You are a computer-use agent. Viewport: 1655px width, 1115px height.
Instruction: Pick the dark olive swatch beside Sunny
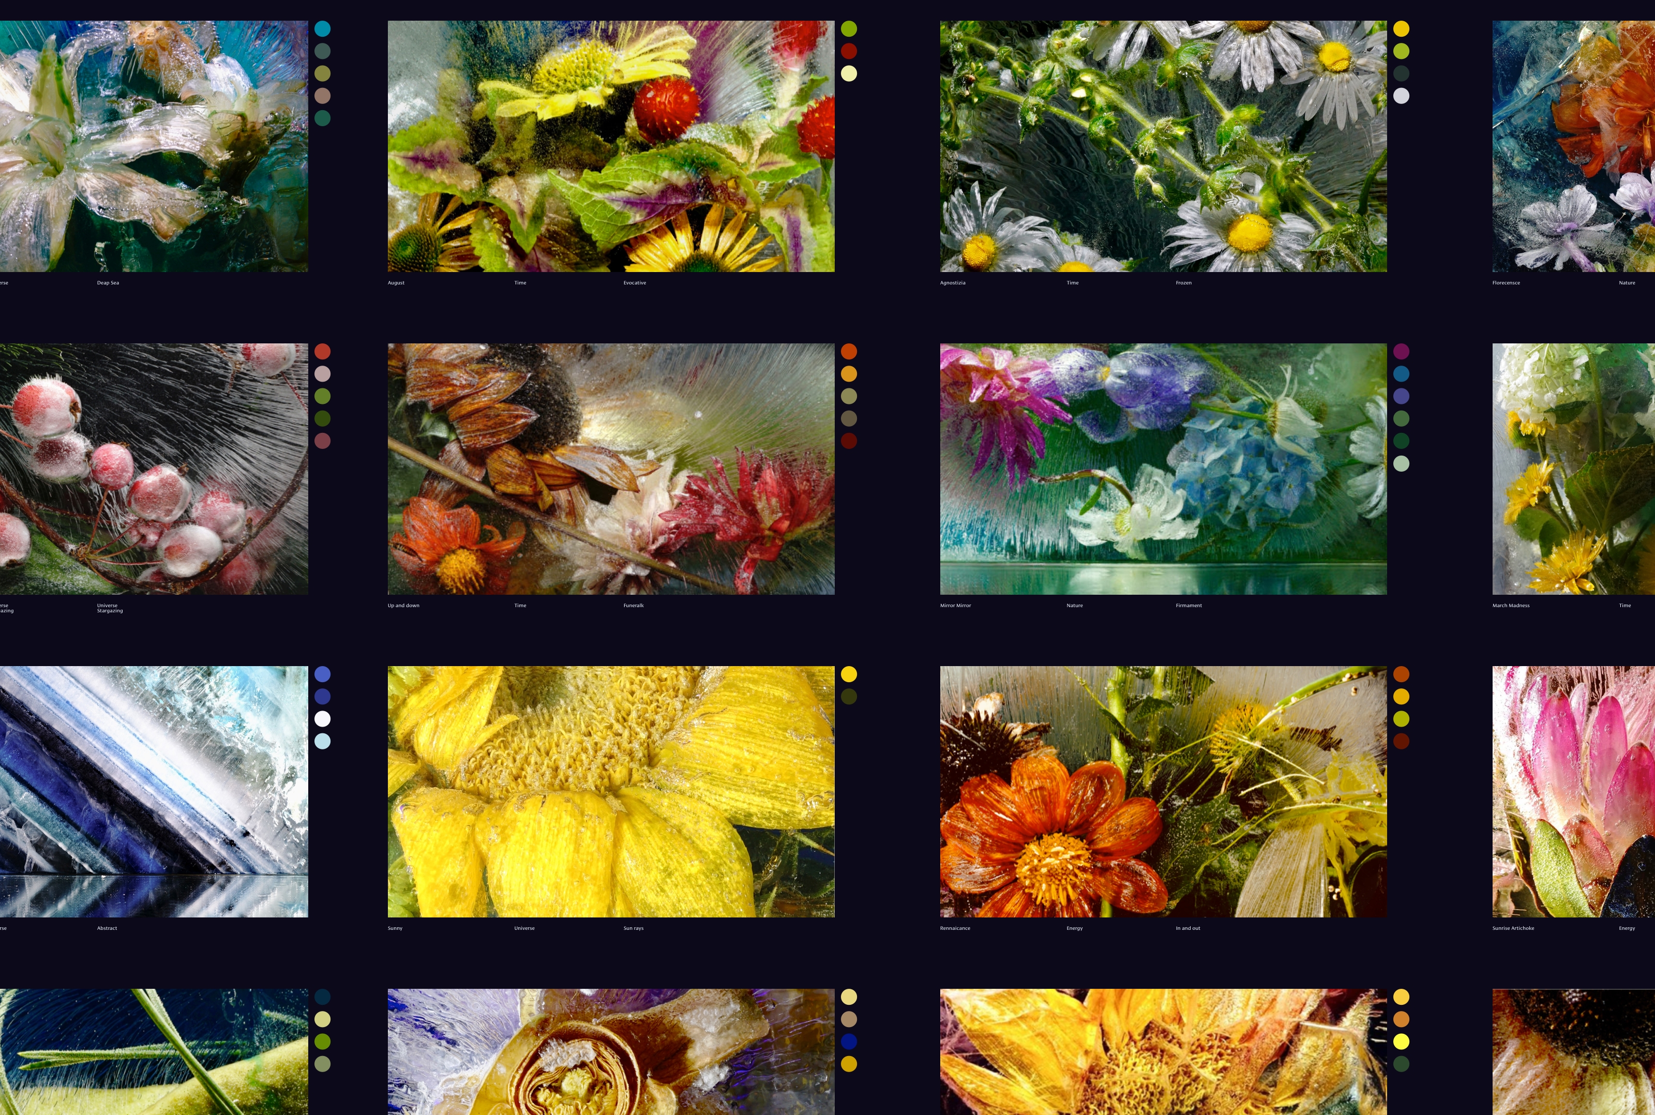(849, 696)
